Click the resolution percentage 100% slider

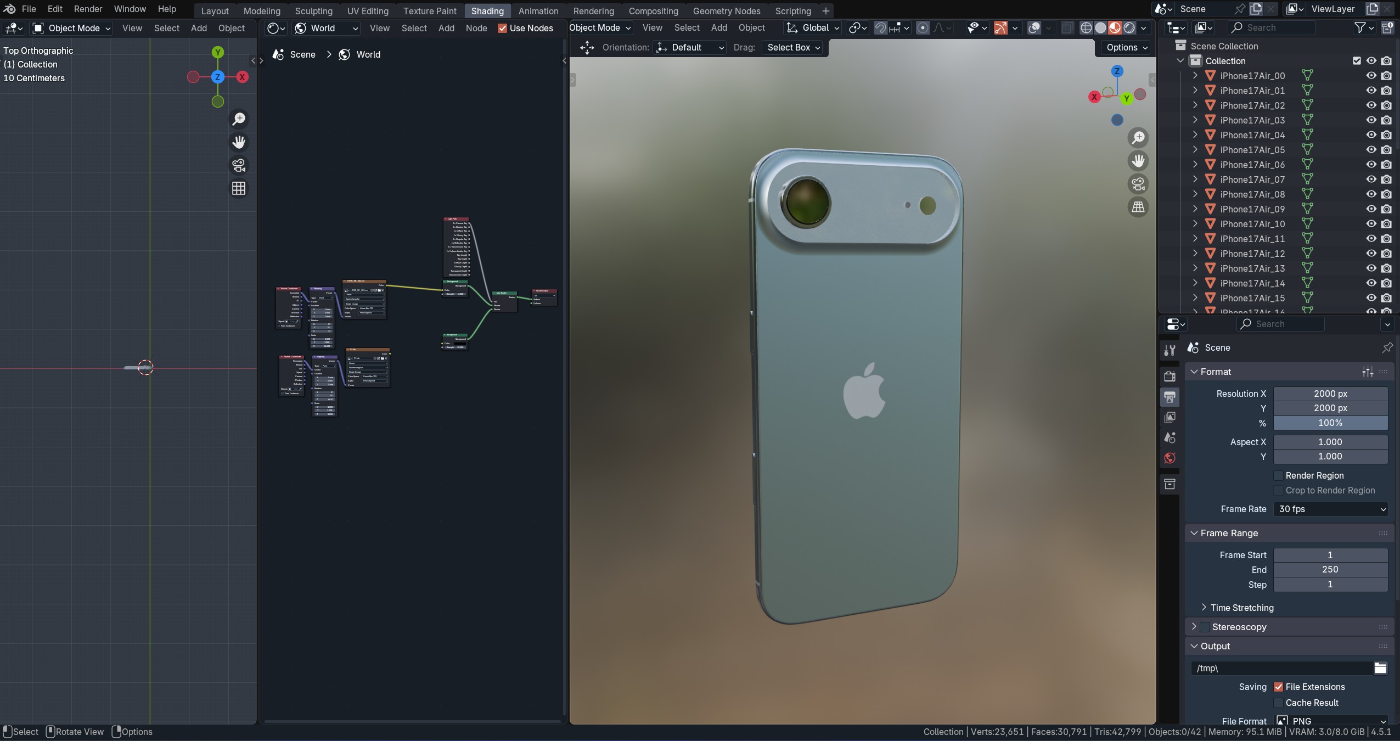point(1330,423)
